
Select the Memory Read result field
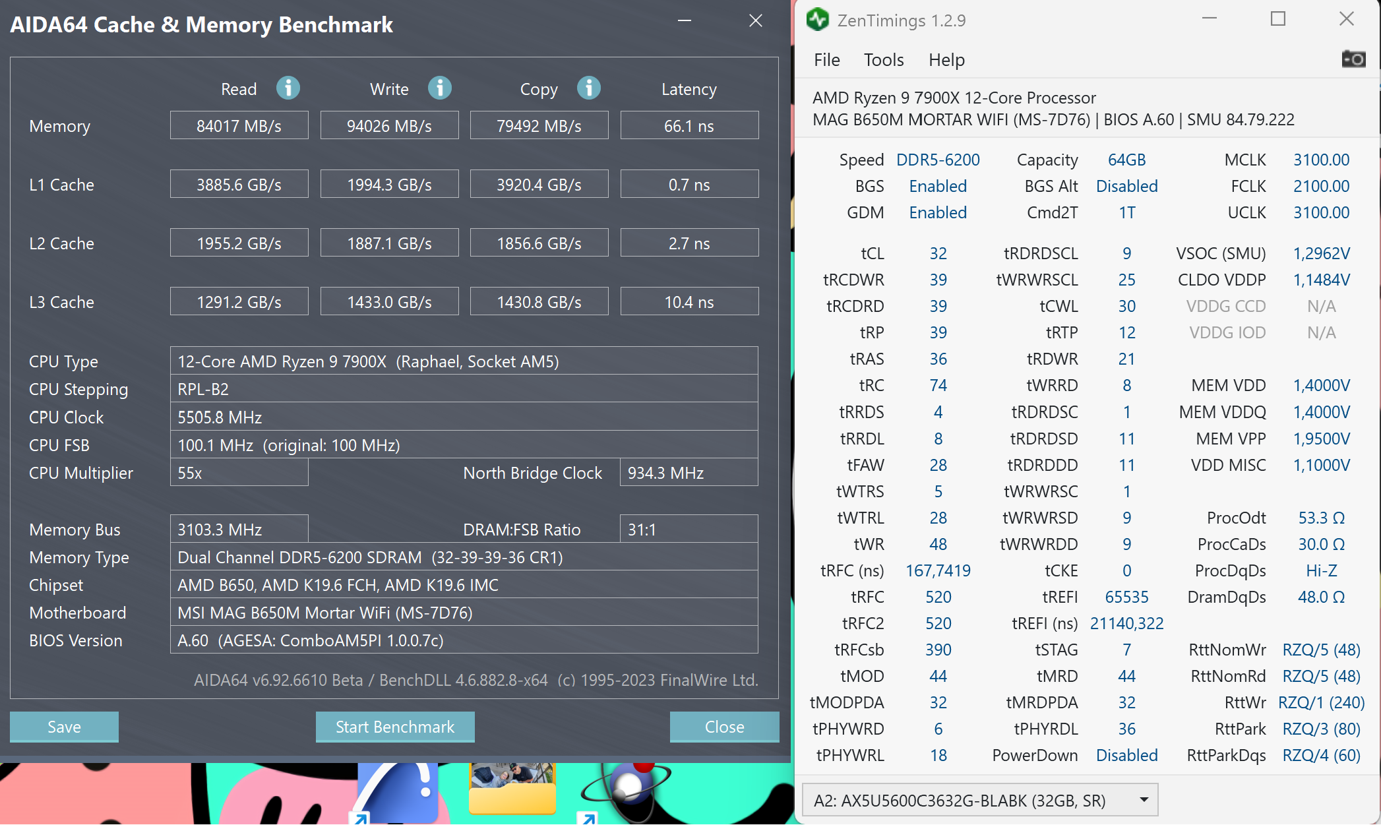point(239,126)
